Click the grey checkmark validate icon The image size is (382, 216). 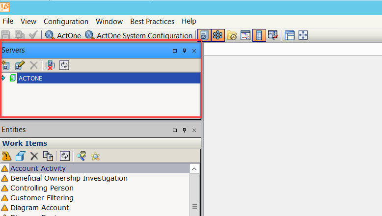click(33, 35)
